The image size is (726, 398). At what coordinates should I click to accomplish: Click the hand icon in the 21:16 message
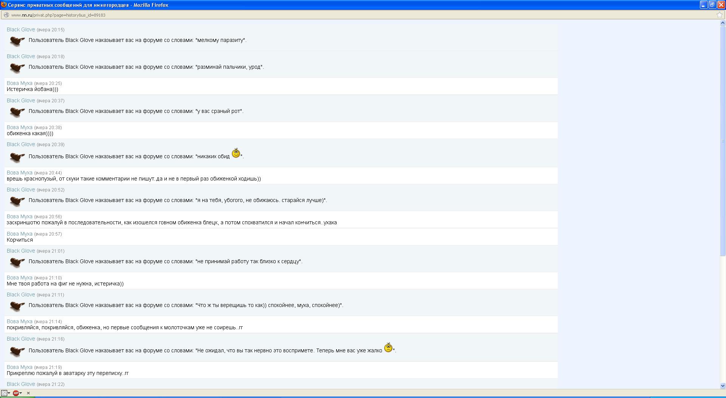click(17, 351)
